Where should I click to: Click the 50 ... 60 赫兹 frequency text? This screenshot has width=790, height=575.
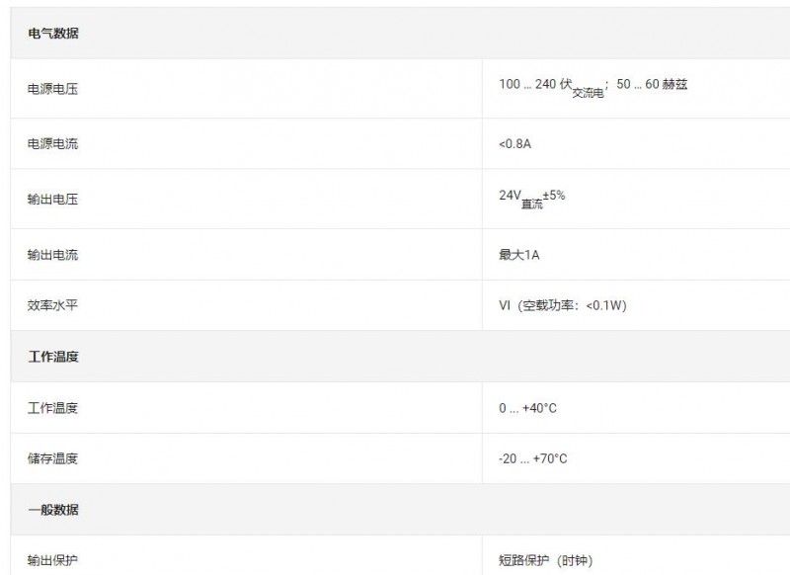pyautogui.click(x=652, y=84)
